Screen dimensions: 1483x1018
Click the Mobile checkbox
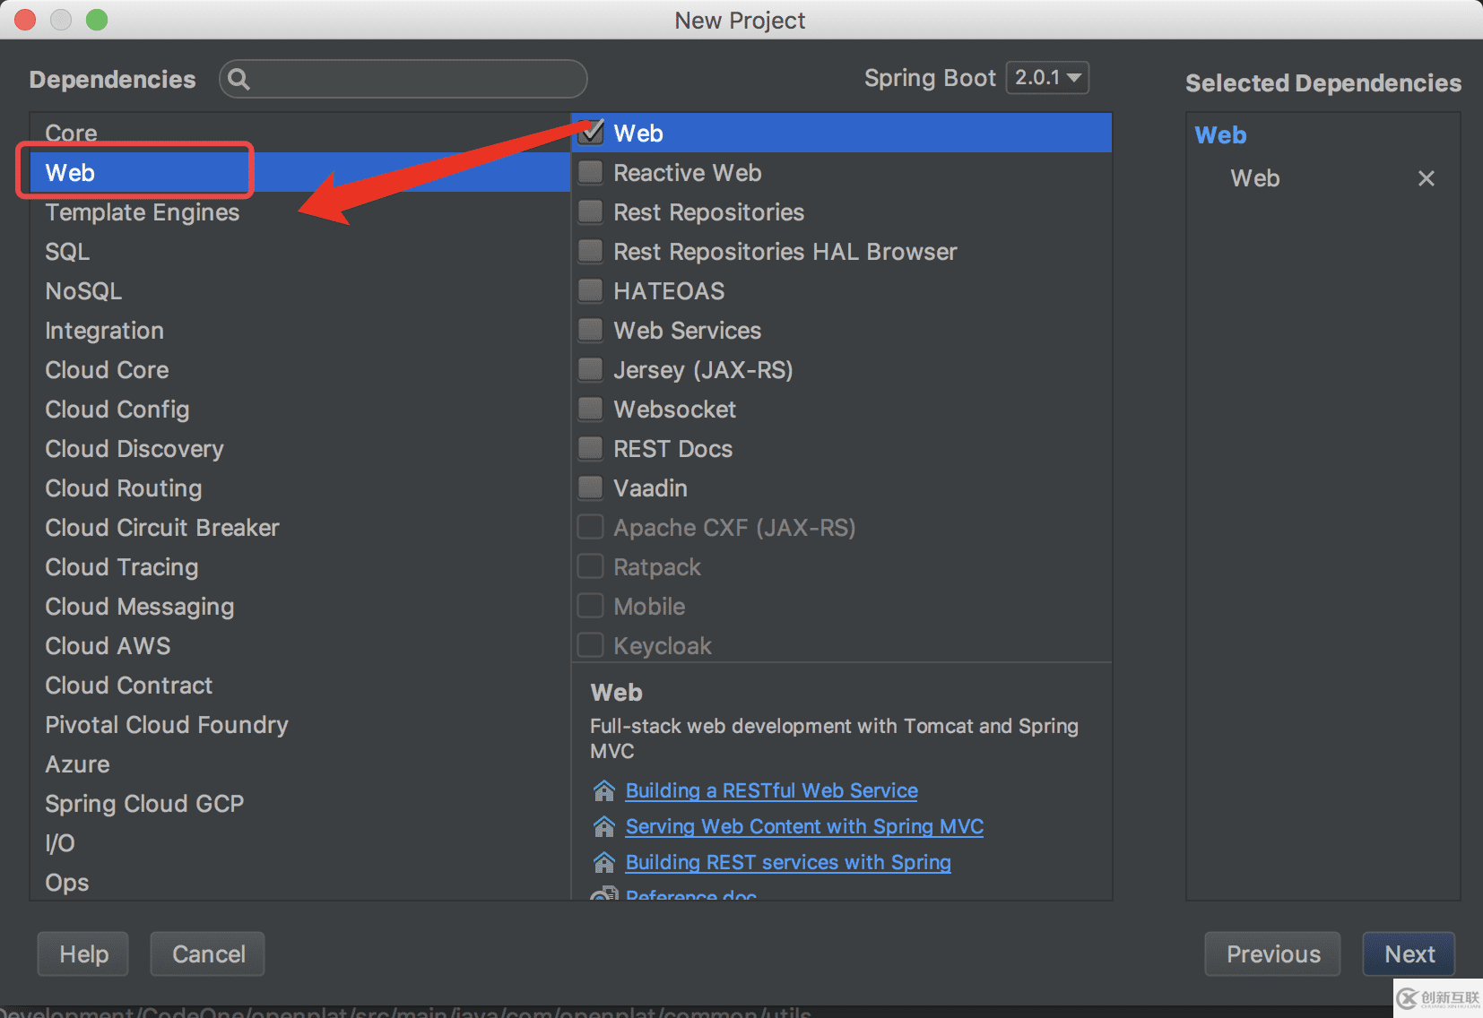pos(591,606)
